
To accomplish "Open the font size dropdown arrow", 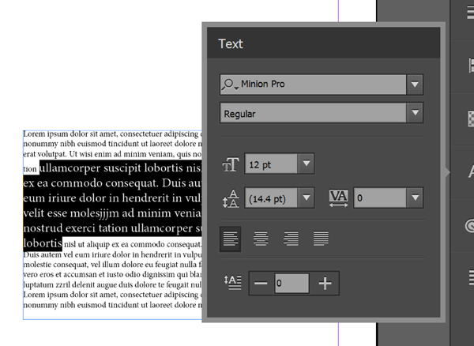I will 307,164.
